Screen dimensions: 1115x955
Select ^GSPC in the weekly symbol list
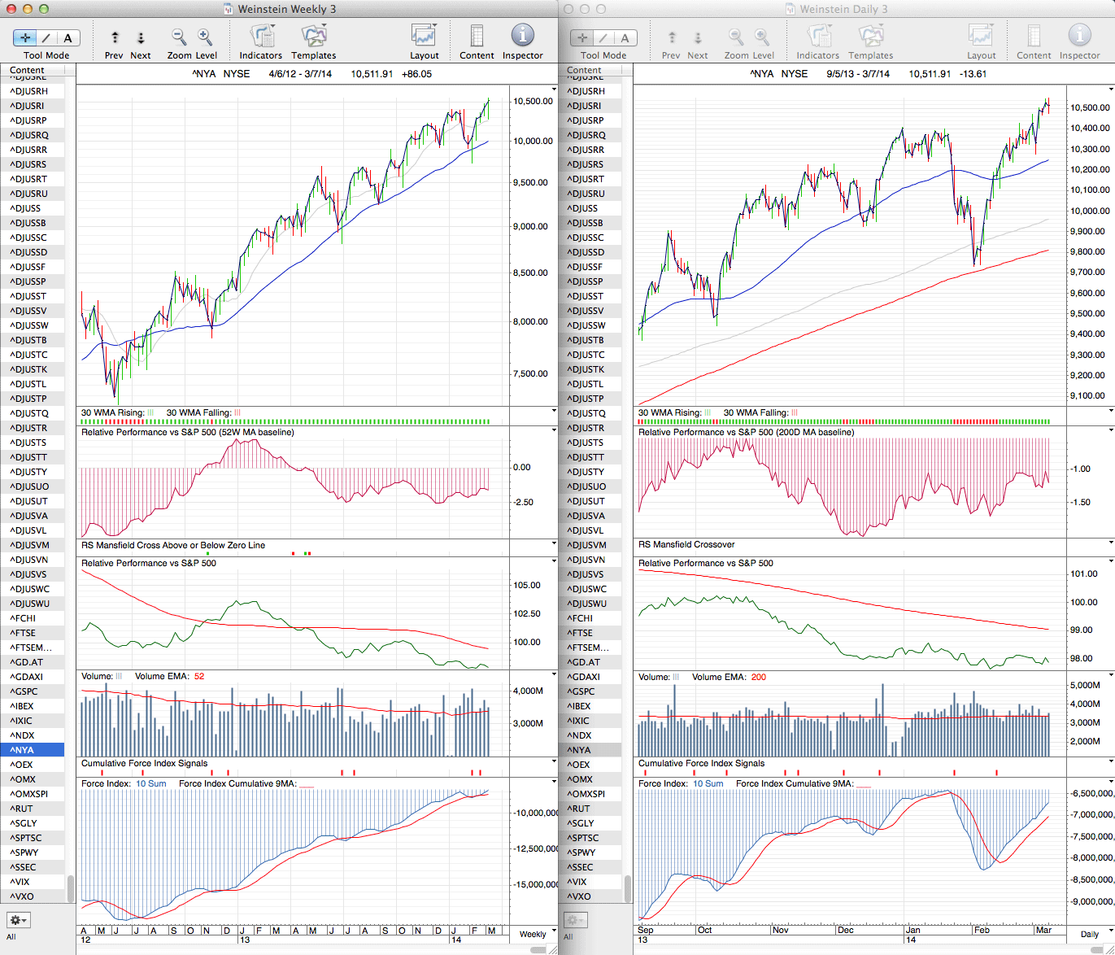[24, 691]
